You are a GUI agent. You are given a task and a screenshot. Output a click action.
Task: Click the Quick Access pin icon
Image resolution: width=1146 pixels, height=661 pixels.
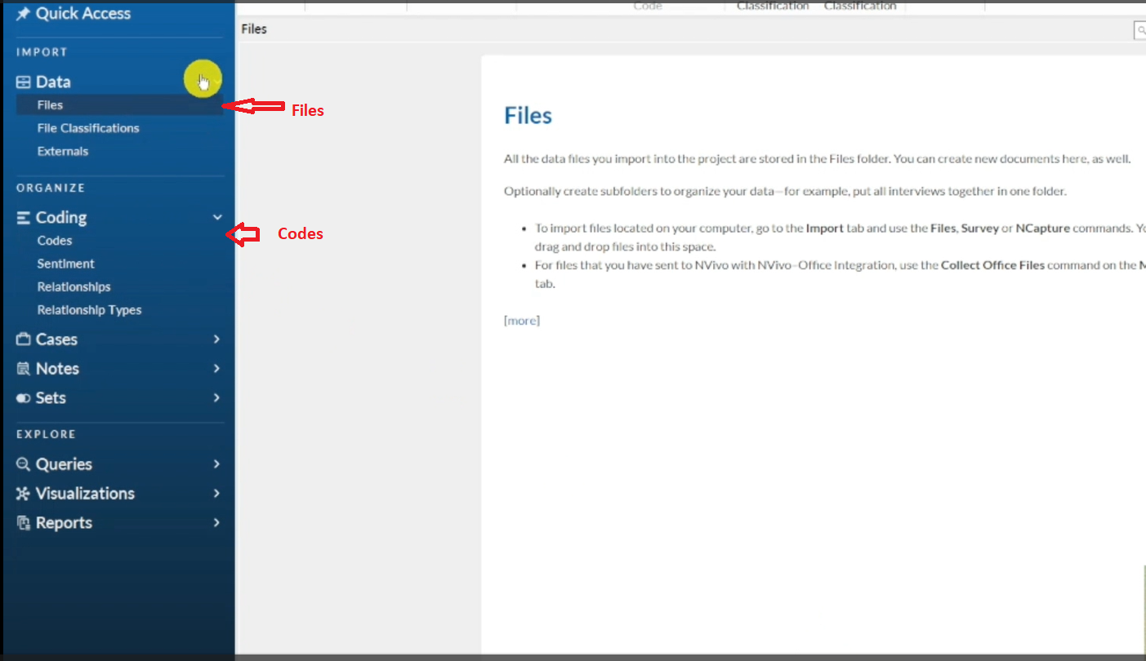point(23,14)
